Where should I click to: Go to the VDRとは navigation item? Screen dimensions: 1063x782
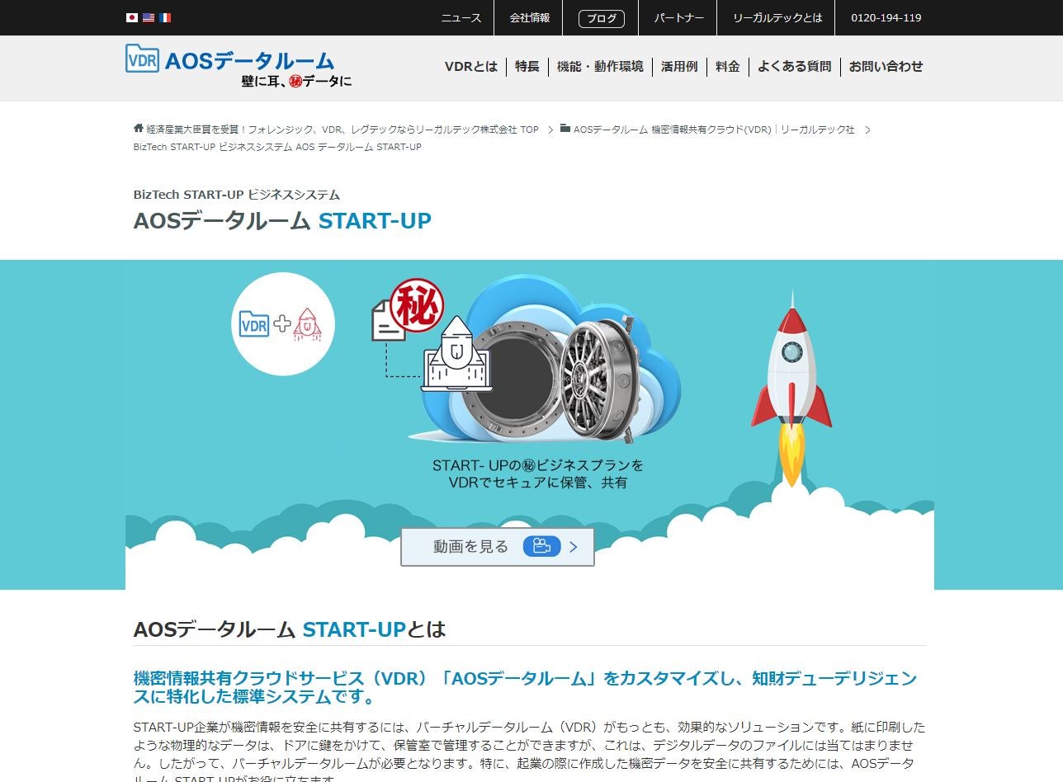click(471, 67)
